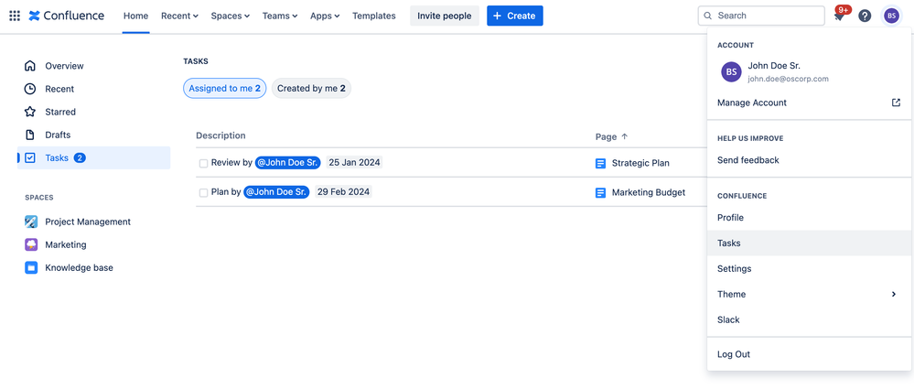Sort by the Description column header

pos(220,135)
